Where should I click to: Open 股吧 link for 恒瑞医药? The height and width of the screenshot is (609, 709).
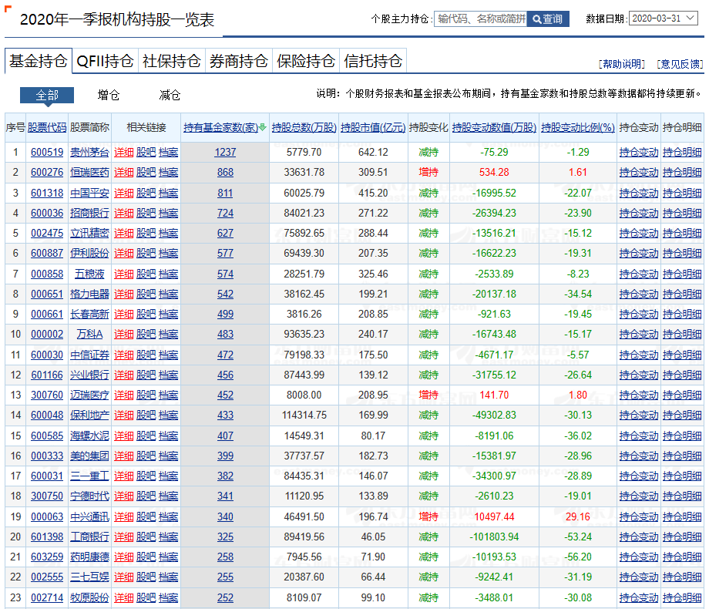point(146,173)
